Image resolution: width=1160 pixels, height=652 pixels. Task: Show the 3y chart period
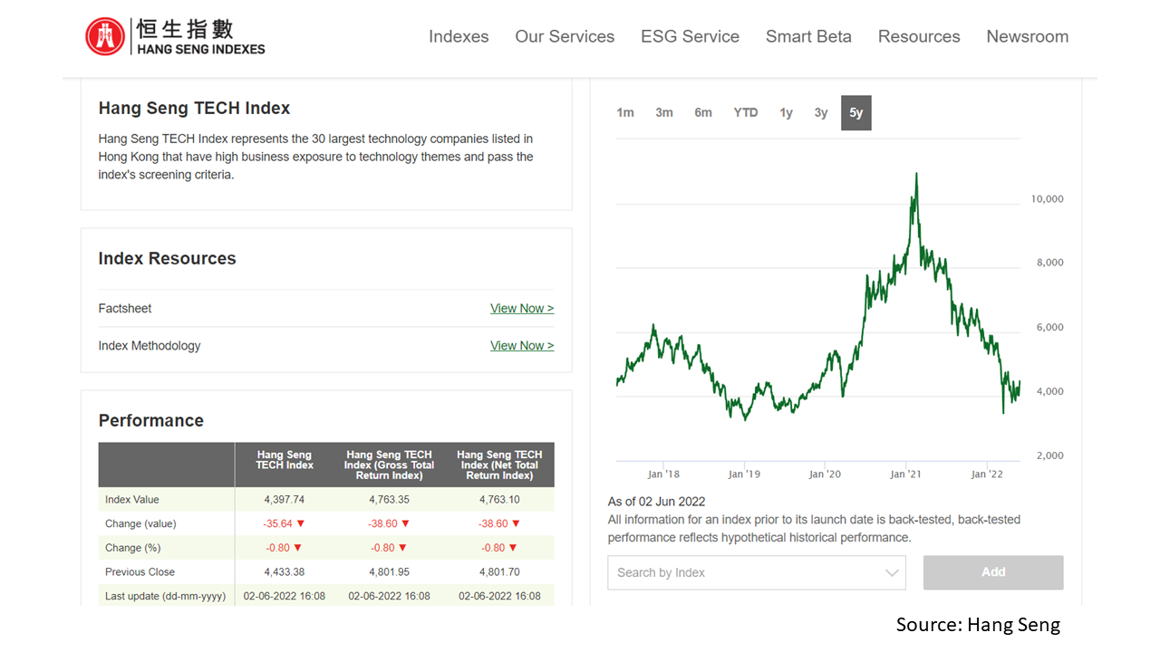pos(821,113)
